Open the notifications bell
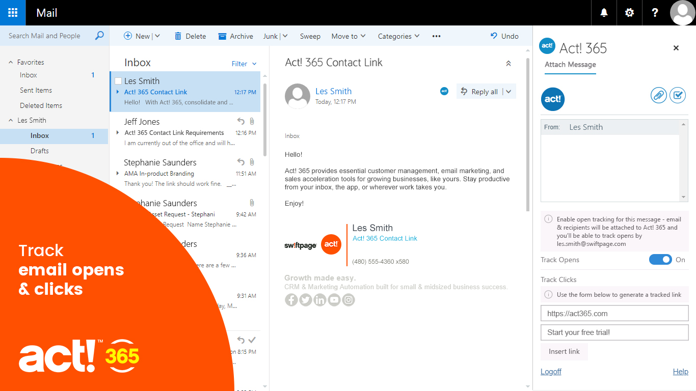 click(x=604, y=13)
